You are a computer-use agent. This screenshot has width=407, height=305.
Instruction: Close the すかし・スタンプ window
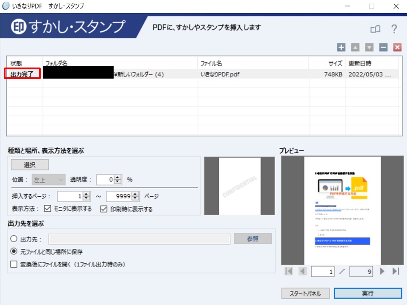[x=396, y=6]
